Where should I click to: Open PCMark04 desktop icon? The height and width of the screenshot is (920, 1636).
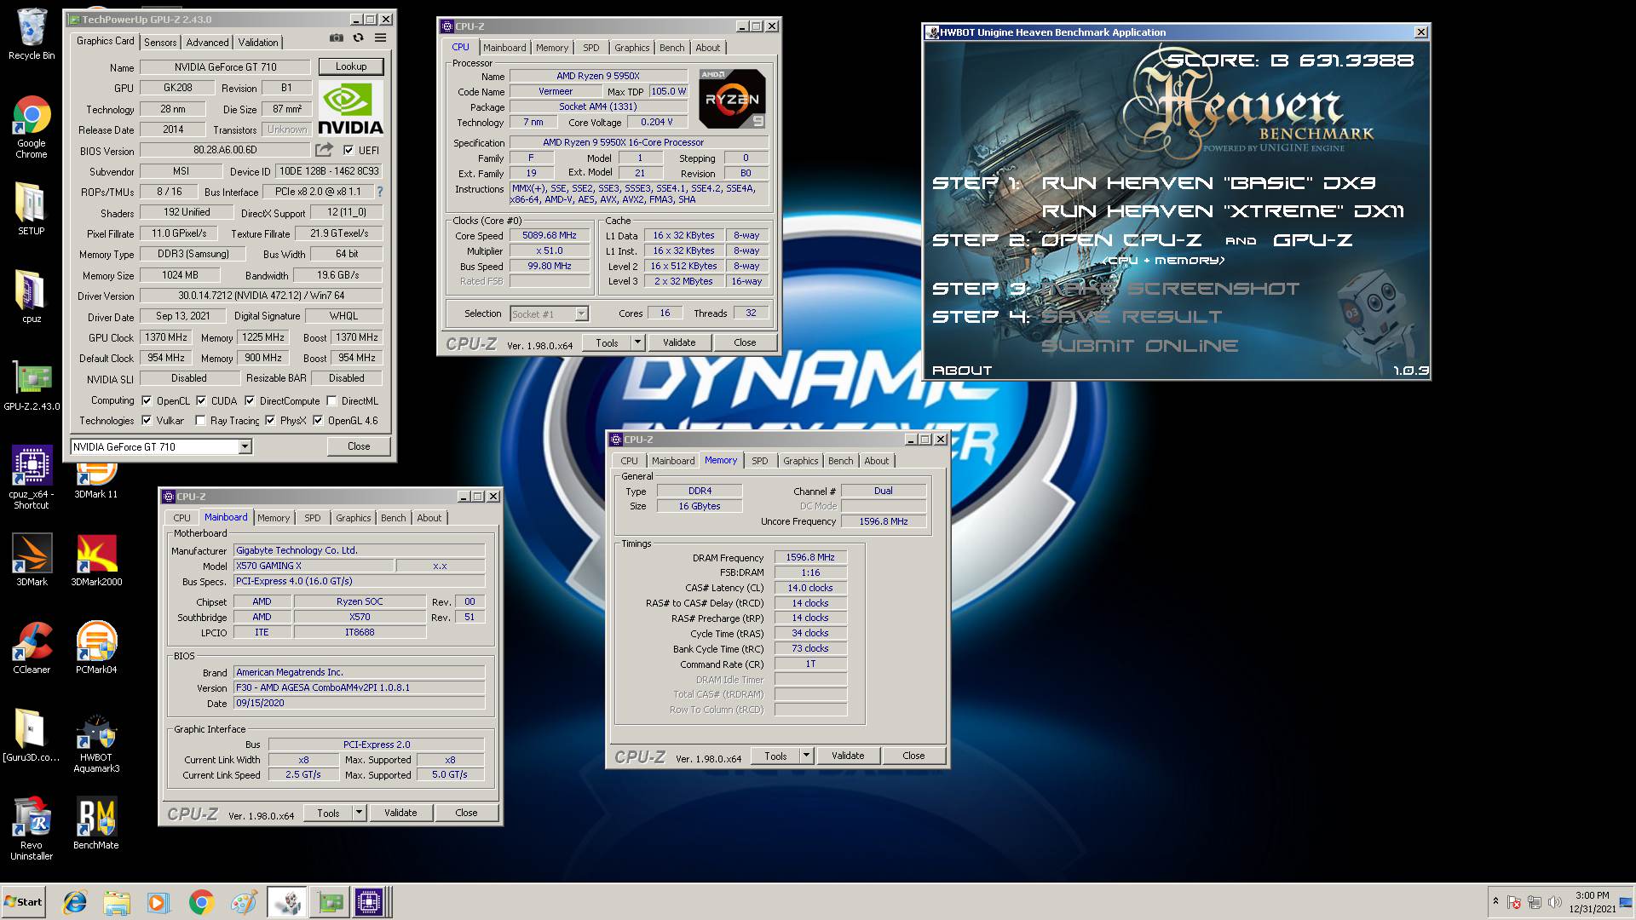[96, 647]
